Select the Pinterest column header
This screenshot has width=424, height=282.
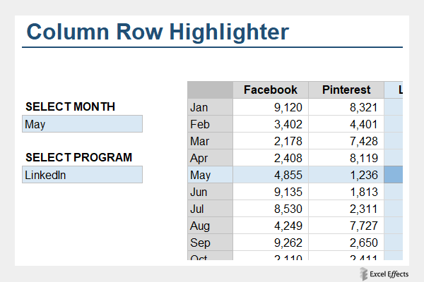point(346,90)
